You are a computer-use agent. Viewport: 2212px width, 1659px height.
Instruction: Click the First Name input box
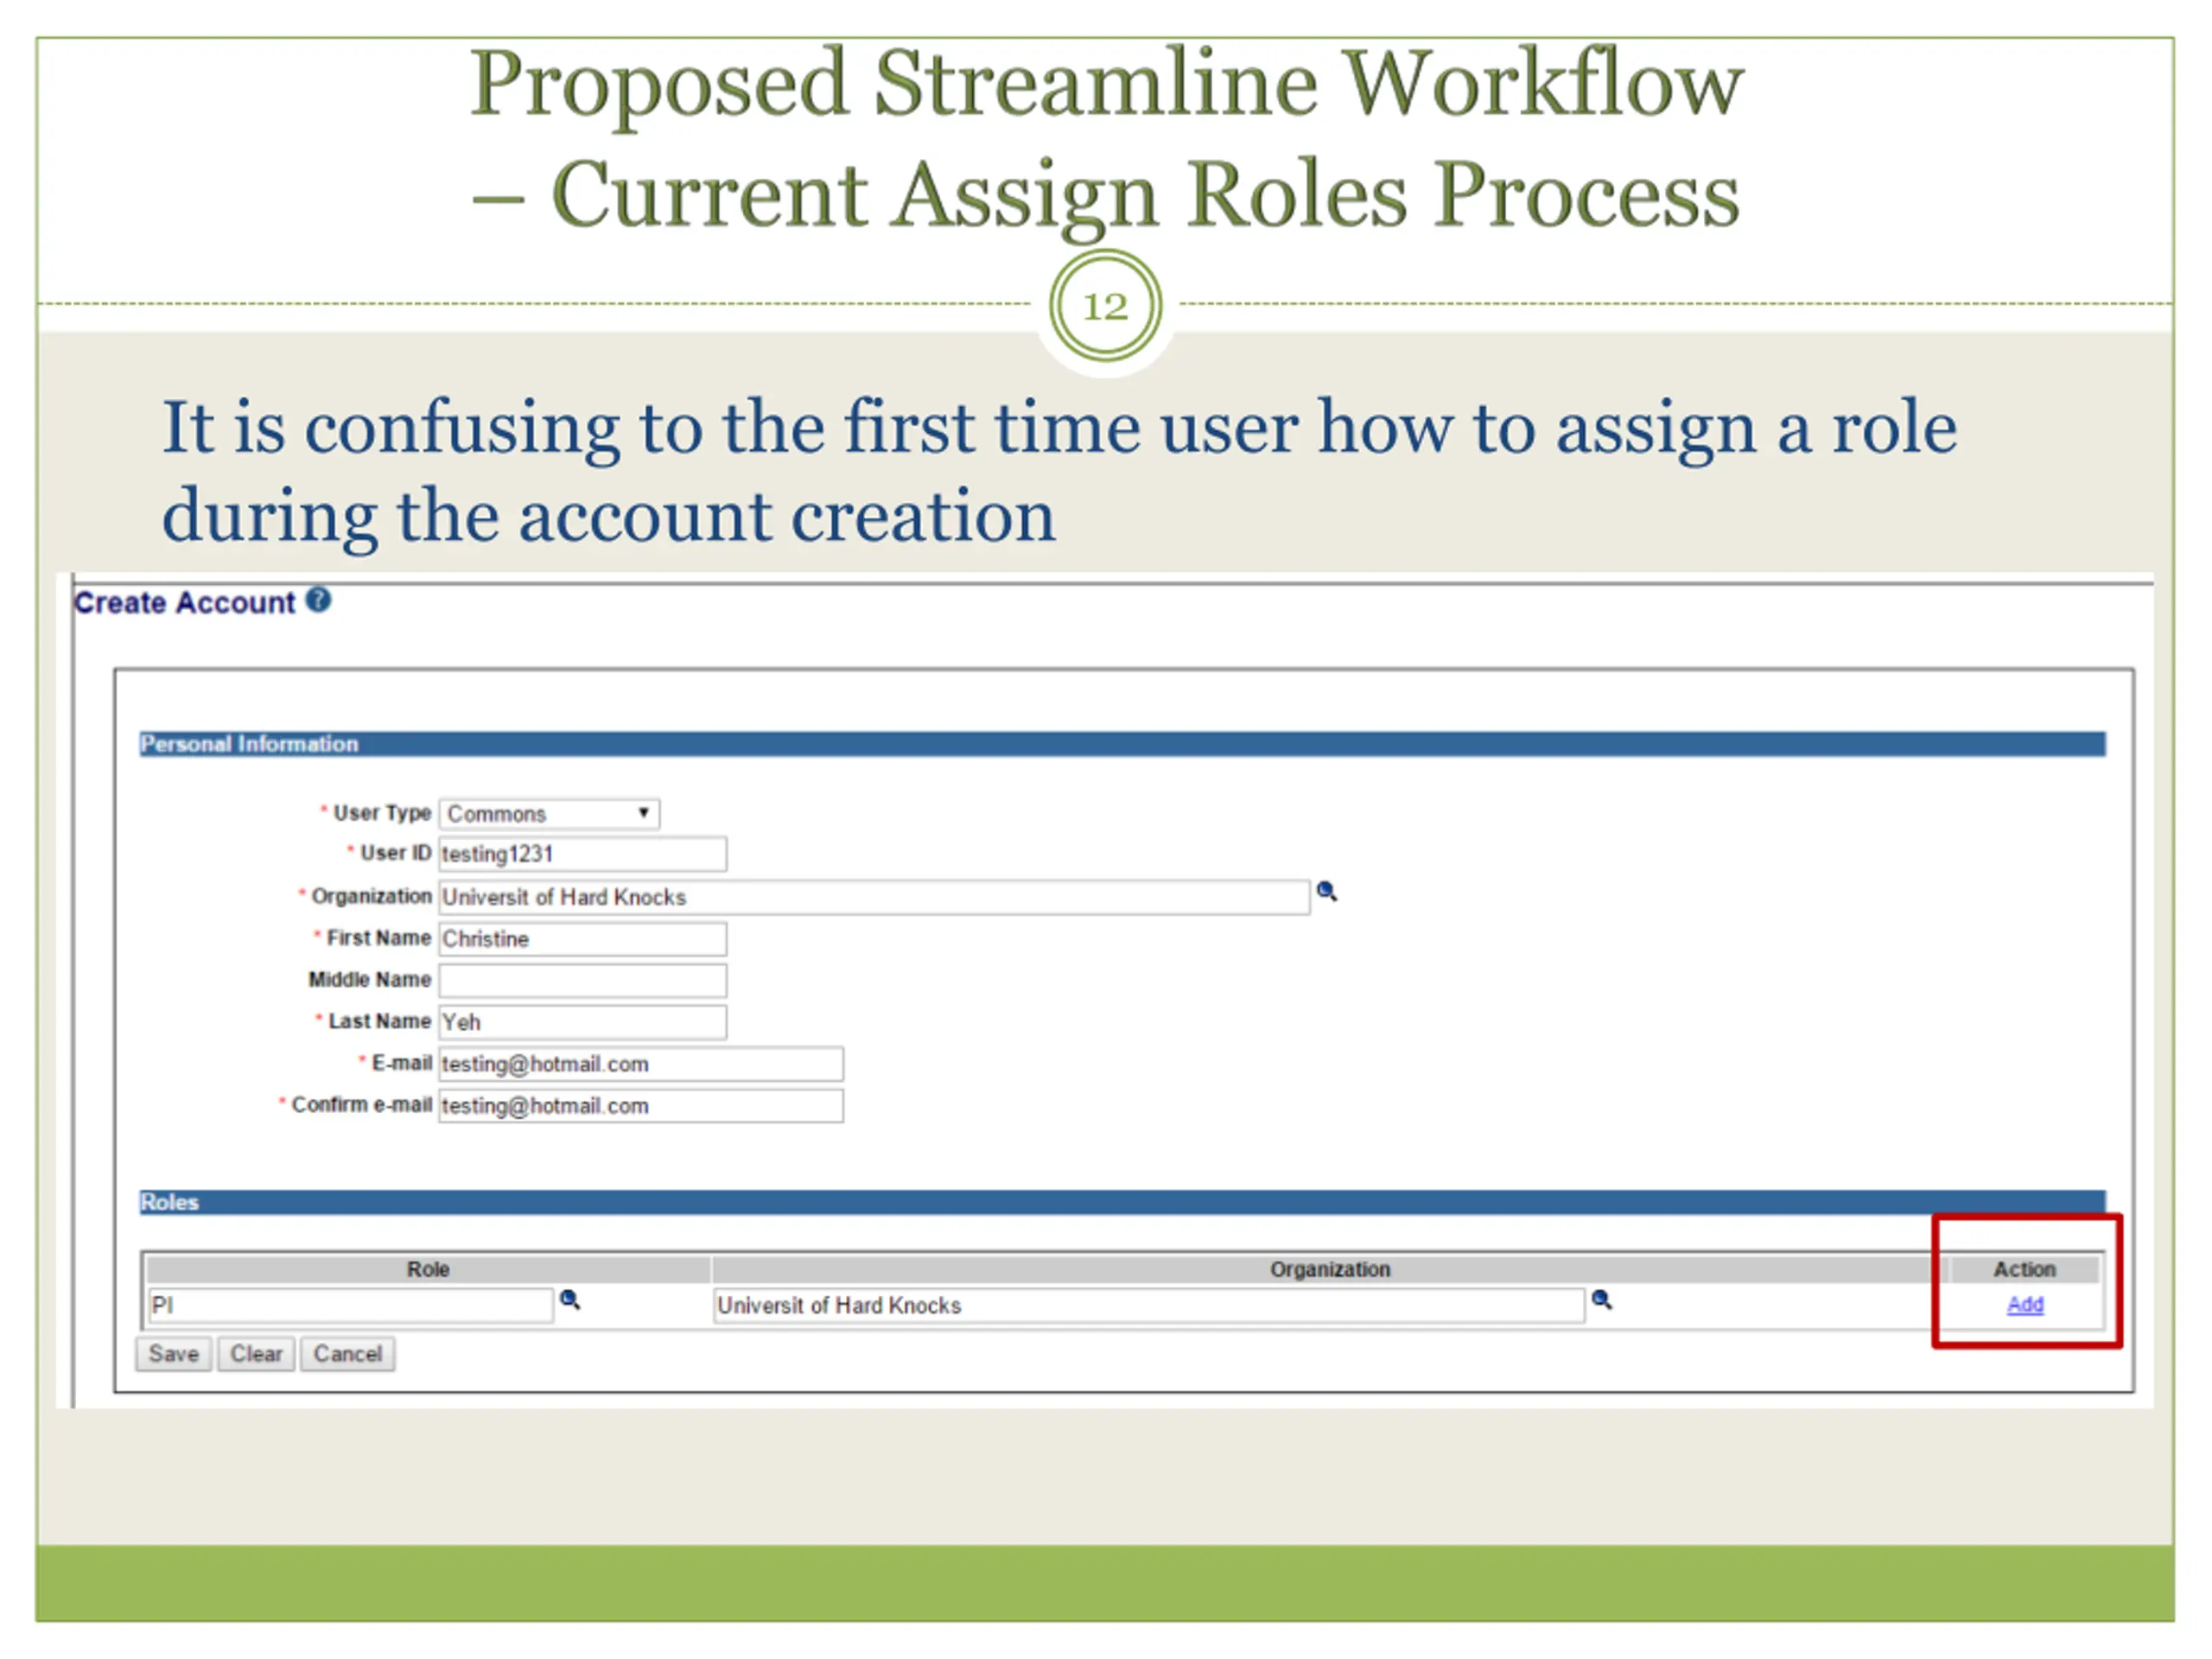(x=582, y=939)
